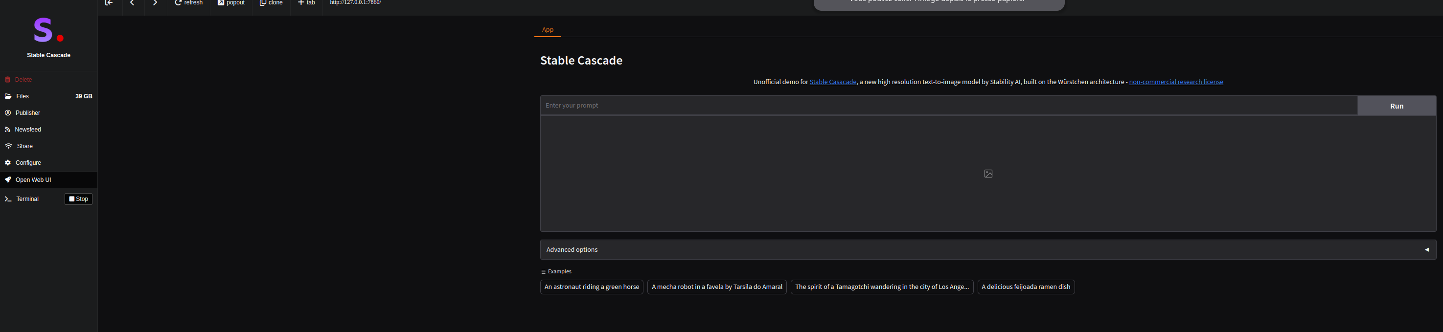Click the image placeholder icon in output
Image resolution: width=1443 pixels, height=332 pixels.
click(988, 174)
